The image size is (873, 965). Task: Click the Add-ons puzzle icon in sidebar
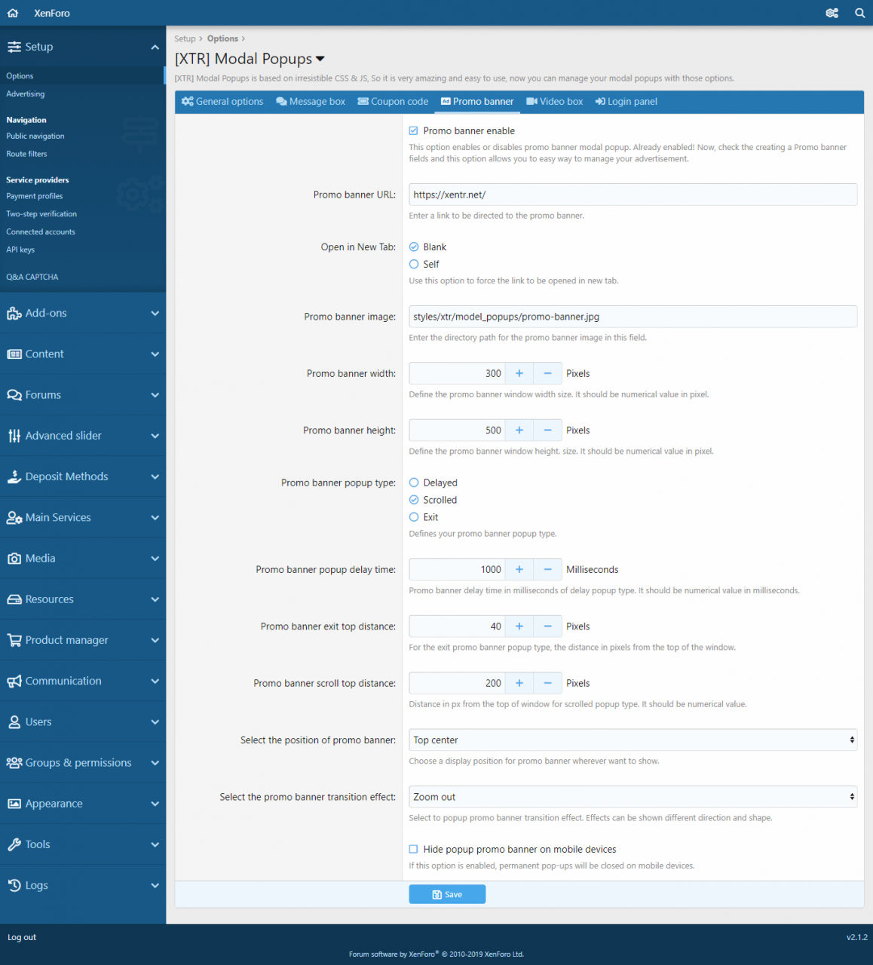(14, 314)
